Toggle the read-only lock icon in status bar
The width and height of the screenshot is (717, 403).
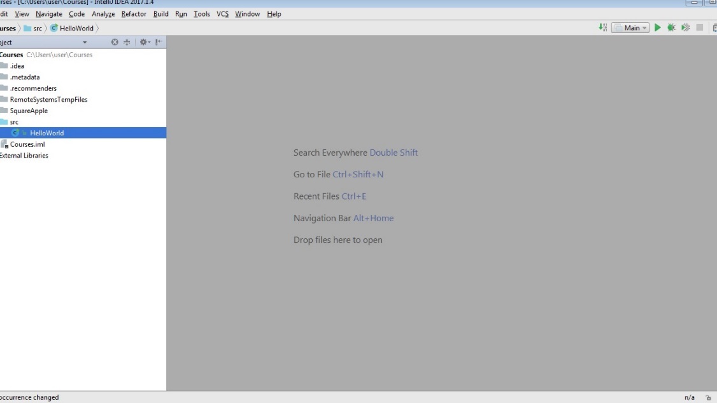point(707,398)
